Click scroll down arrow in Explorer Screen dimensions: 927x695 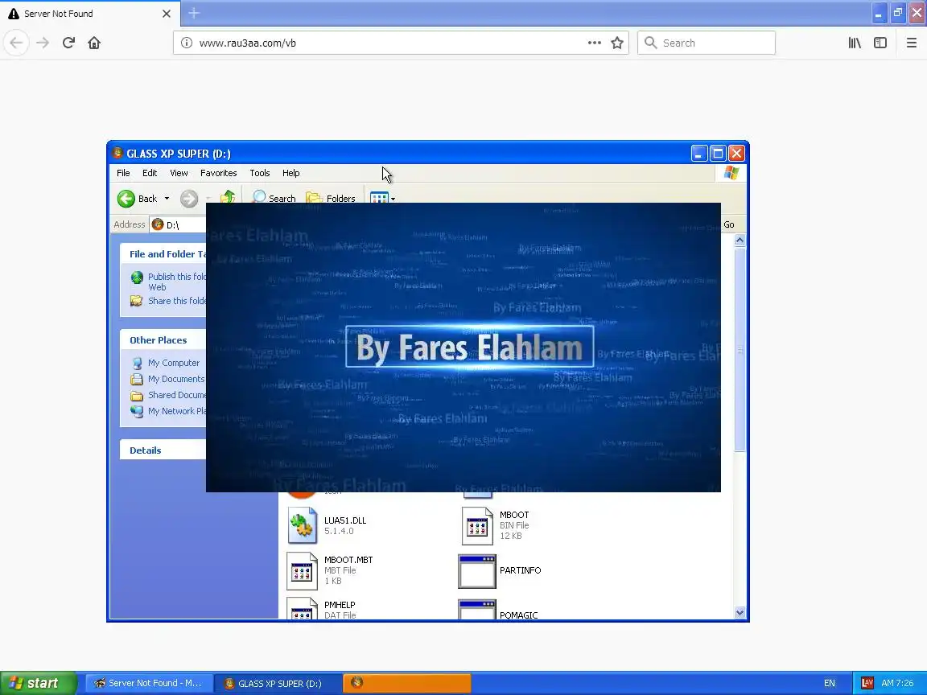click(x=740, y=612)
